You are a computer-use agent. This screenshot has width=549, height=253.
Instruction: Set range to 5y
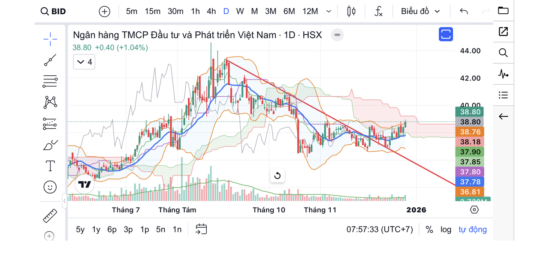[80, 229]
